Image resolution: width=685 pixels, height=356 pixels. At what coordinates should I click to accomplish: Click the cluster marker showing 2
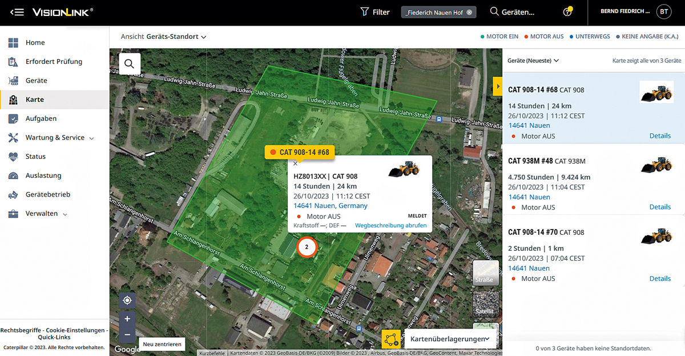coord(307,247)
